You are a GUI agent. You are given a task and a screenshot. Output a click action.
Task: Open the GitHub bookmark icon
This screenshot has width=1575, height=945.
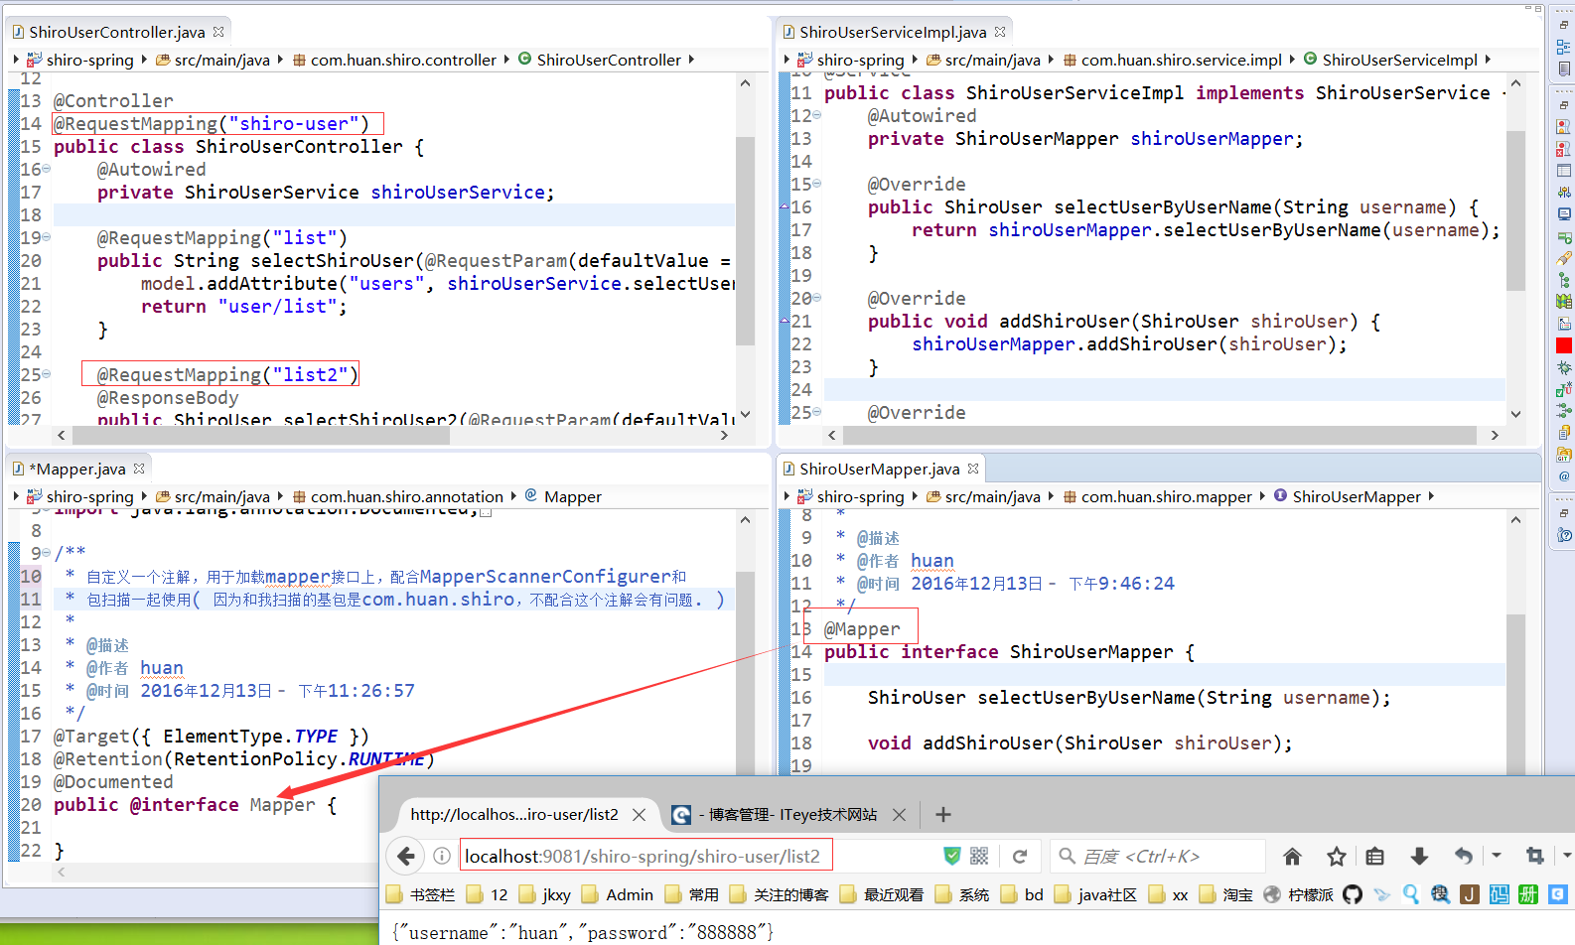point(1353,894)
